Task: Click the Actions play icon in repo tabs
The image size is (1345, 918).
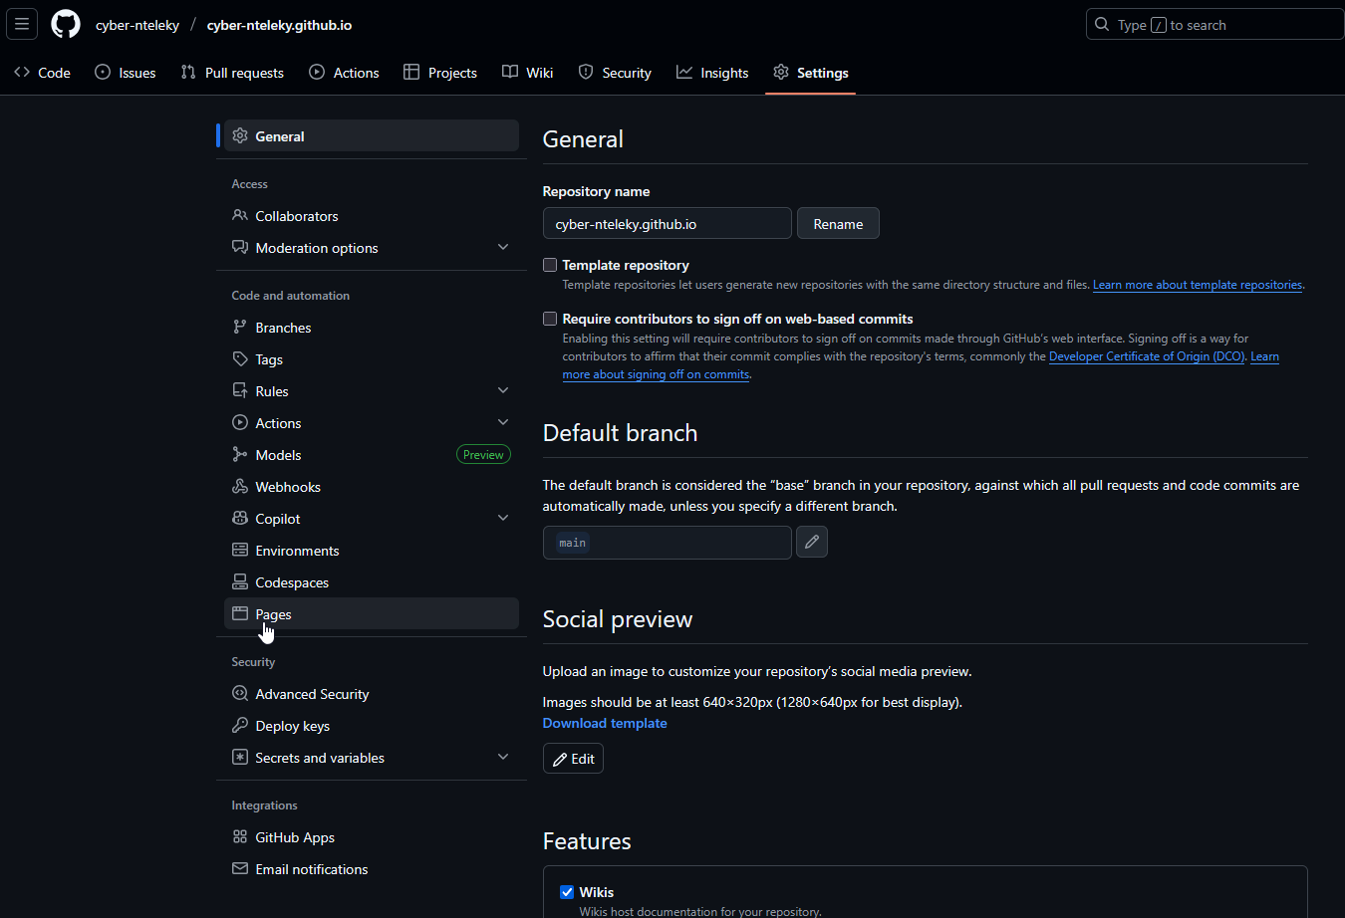Action: (x=317, y=72)
